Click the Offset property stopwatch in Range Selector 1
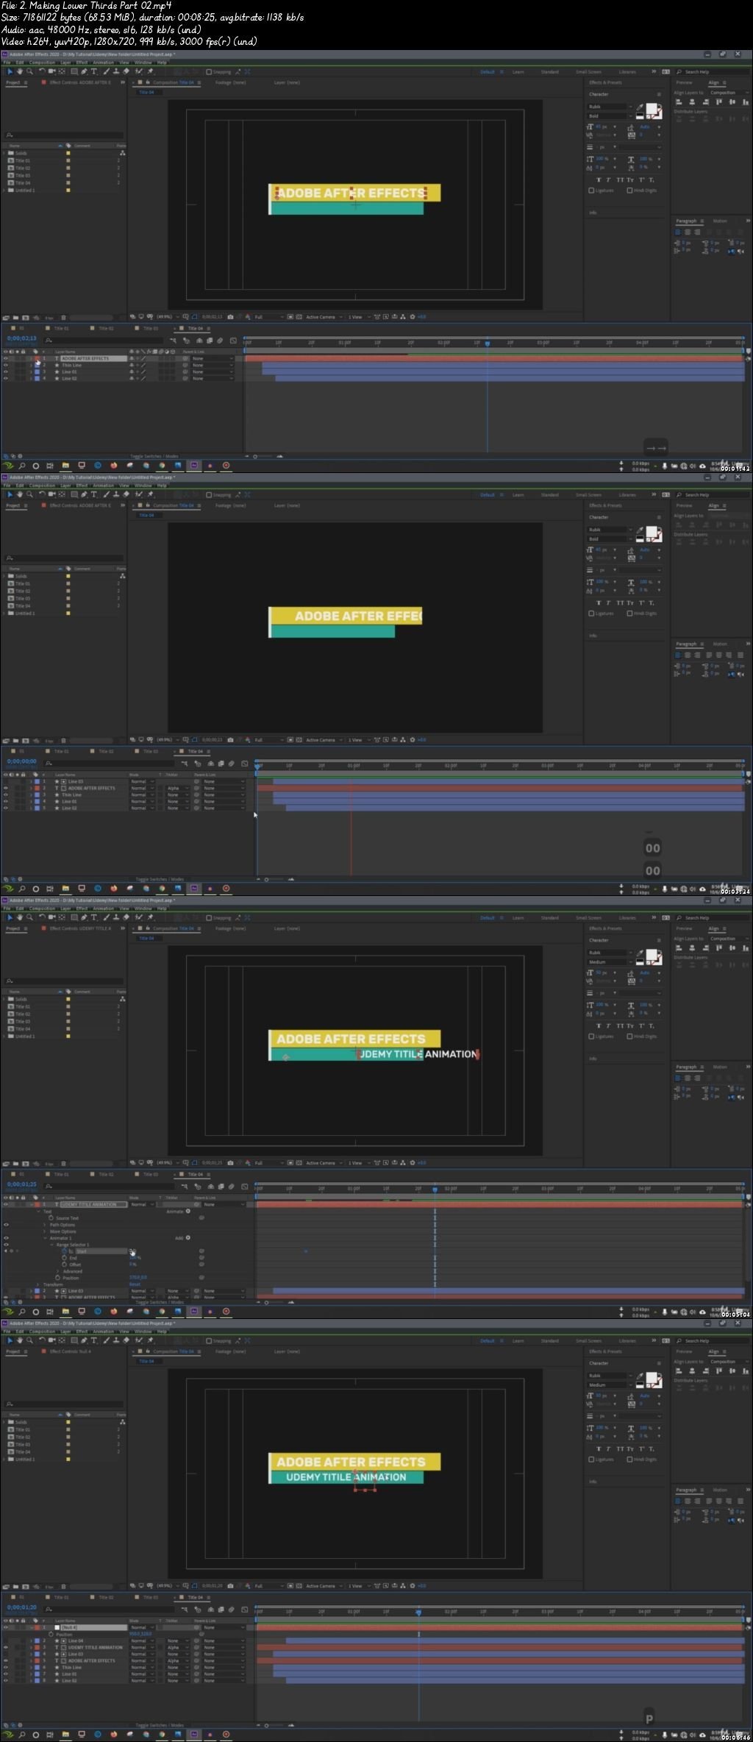The width and height of the screenshot is (753, 1742). (64, 1265)
